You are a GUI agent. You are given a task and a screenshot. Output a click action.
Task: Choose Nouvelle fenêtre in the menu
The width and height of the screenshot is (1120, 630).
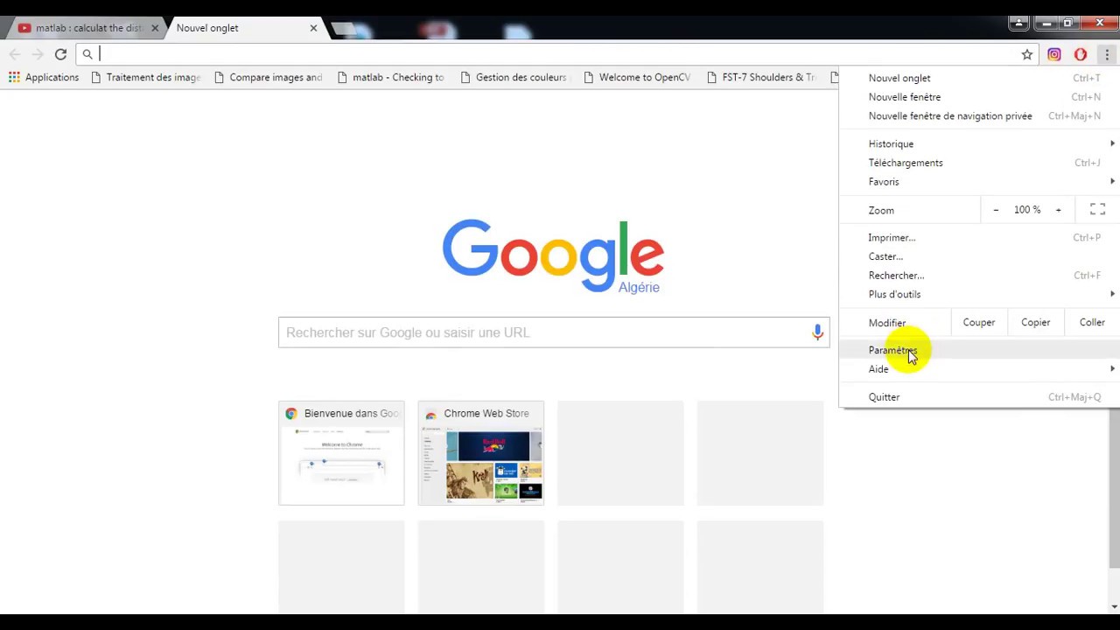pos(979,97)
